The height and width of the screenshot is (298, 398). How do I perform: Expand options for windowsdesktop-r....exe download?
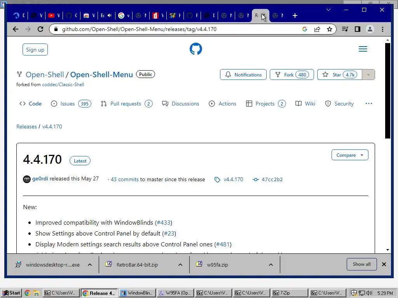pyautogui.click(x=90, y=265)
